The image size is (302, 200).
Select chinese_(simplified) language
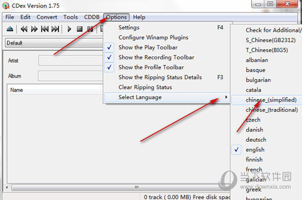point(267,100)
